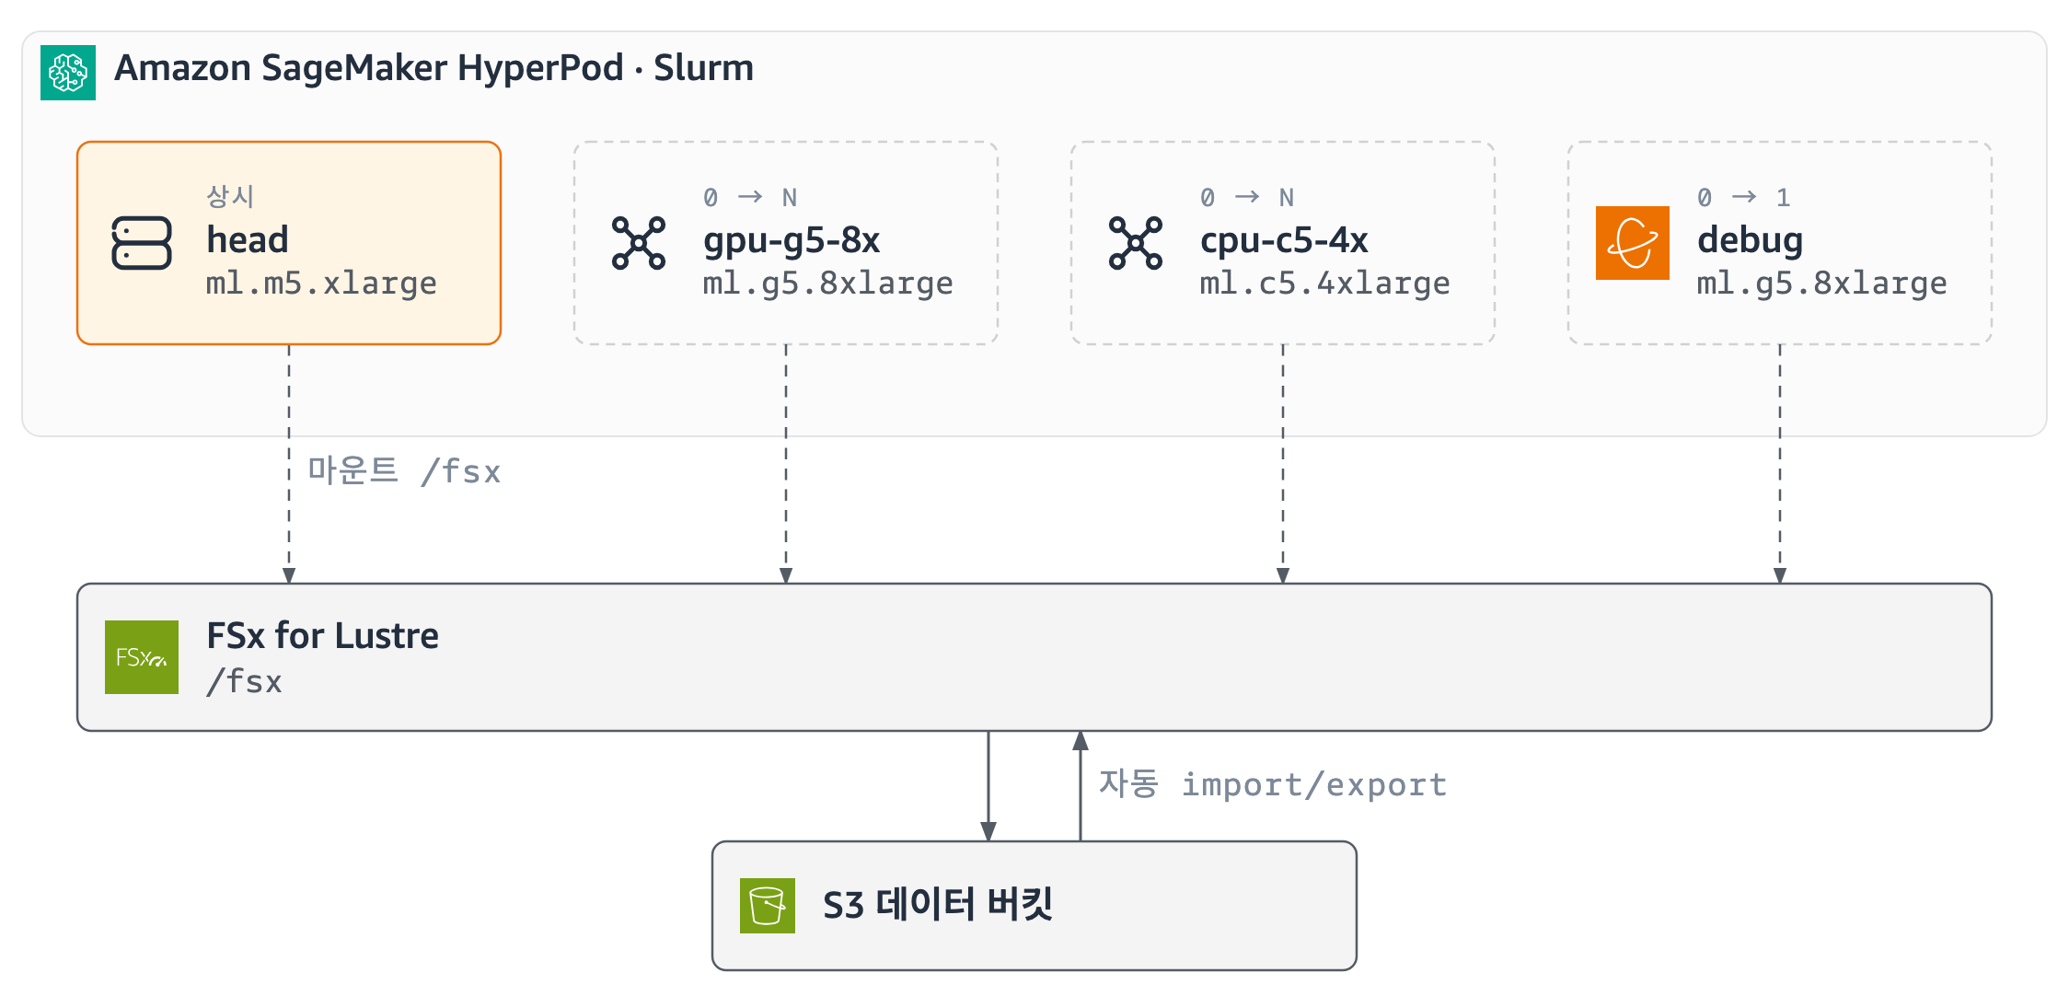Image resolution: width=2069 pixels, height=996 pixels.
Task: Click the 자동 import/export label
Action: tap(1273, 784)
